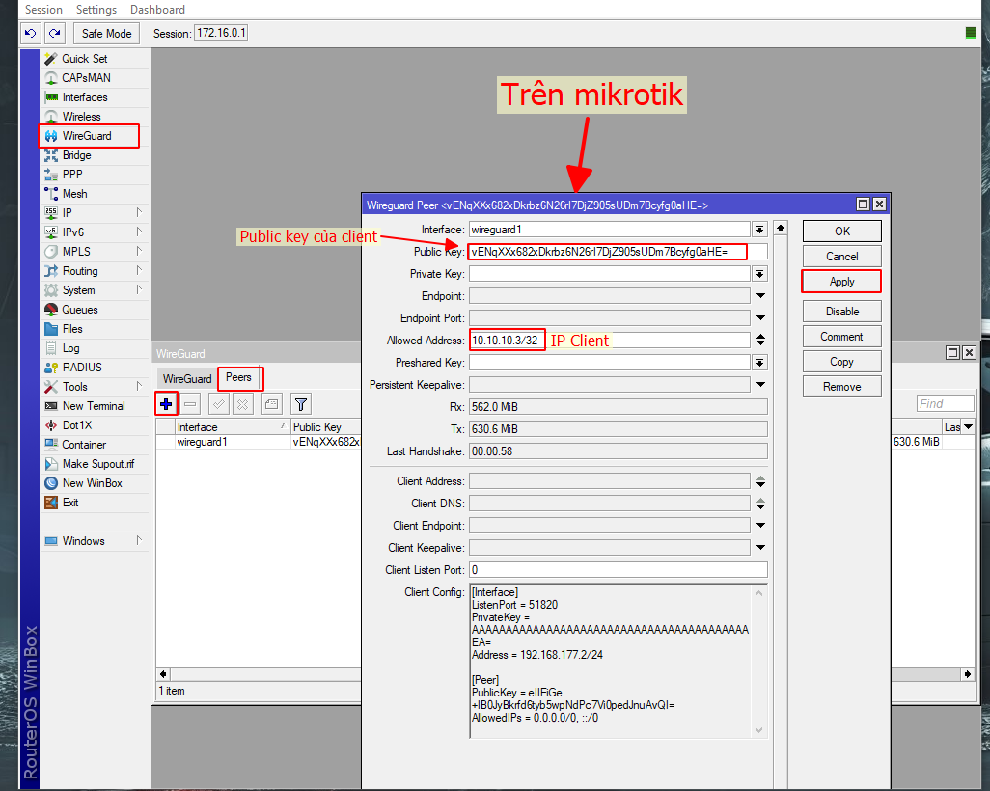Image resolution: width=990 pixels, height=791 pixels.
Task: Click the Copy button in peer dialog
Action: 841,362
